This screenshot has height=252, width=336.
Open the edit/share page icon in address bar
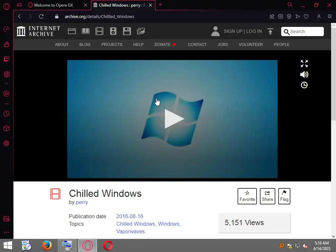pyautogui.click(x=272, y=16)
